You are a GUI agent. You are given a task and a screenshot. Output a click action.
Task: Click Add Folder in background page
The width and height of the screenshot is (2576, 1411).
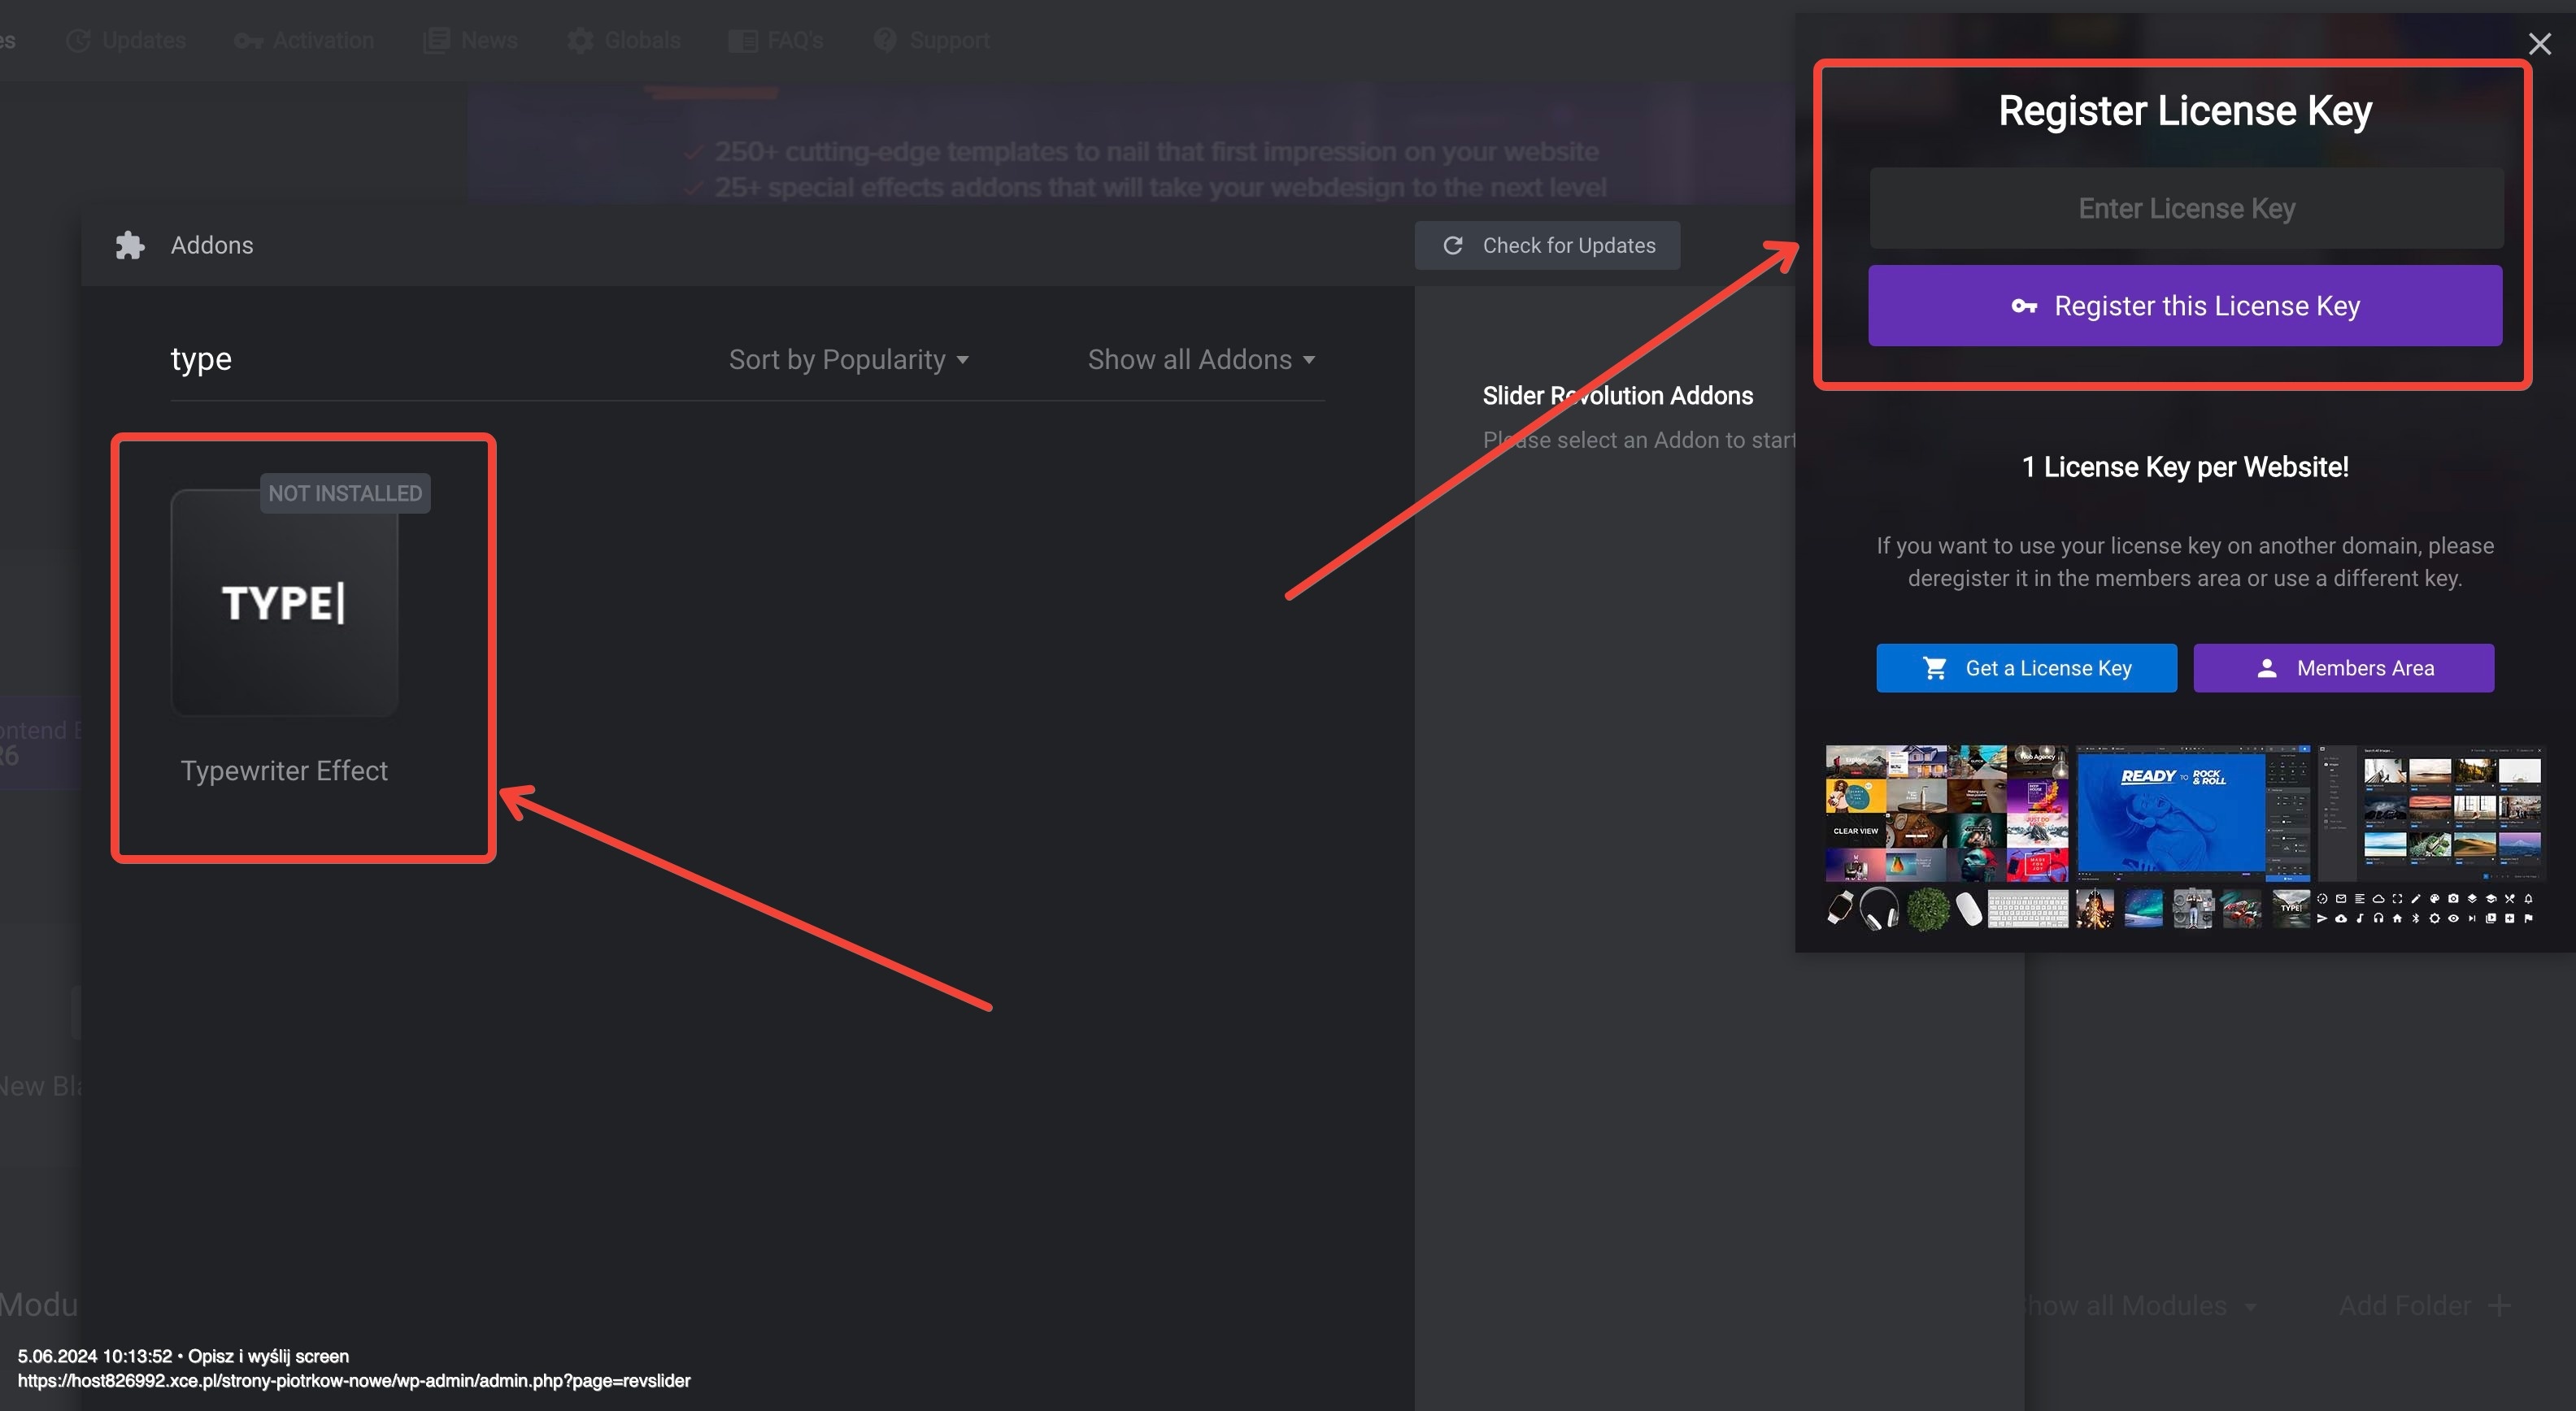click(x=2425, y=1306)
